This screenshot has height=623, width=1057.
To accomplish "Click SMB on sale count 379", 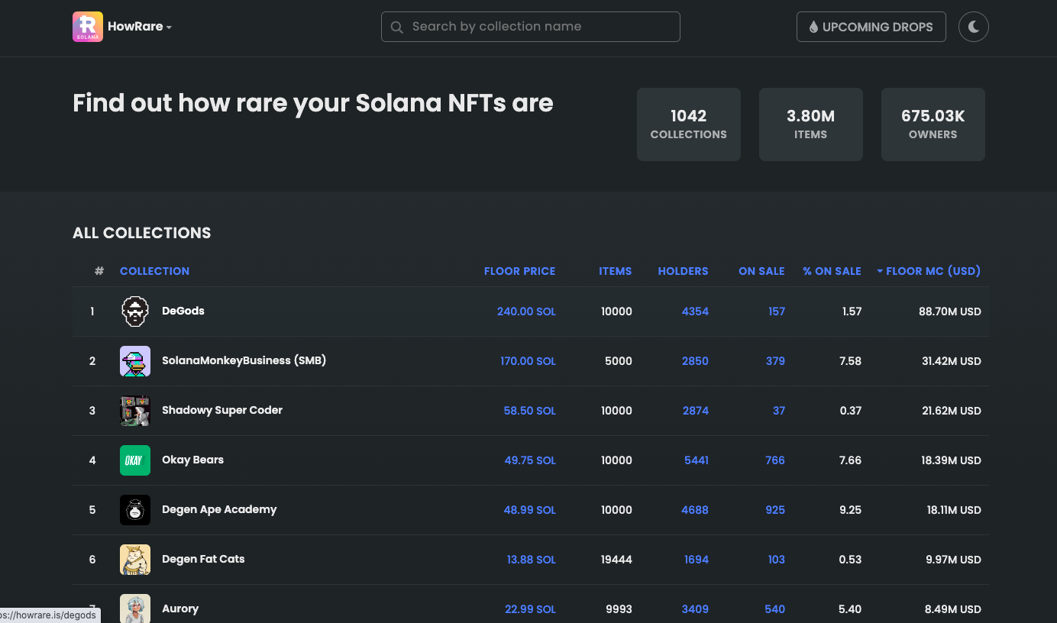I will coord(775,361).
